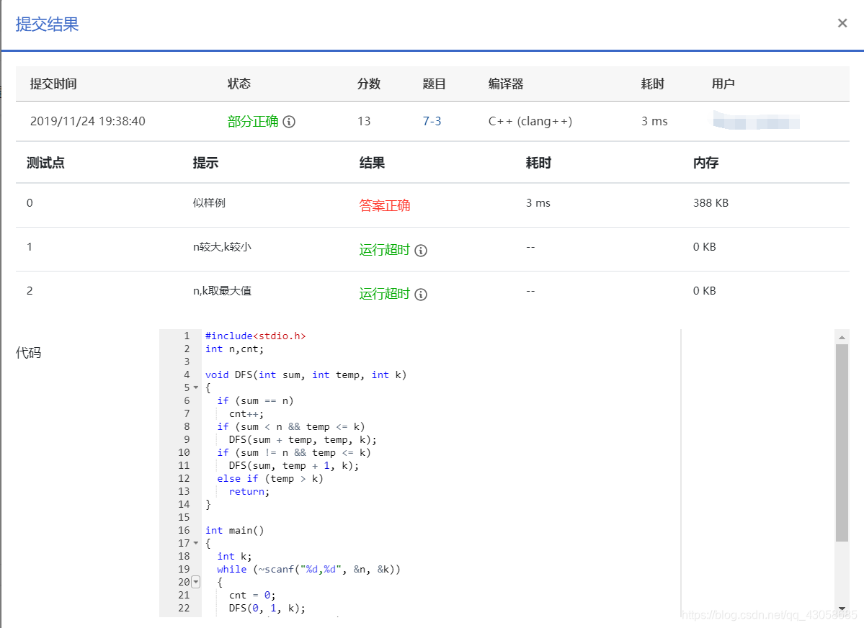Click 部分正确 status text
Image resolution: width=864 pixels, height=628 pixels.
coord(253,121)
